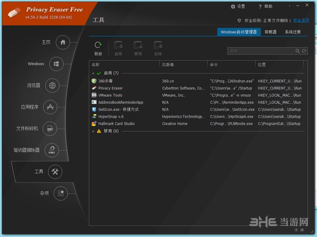The width and height of the screenshot is (317, 237).
Task: Click the window resize grip corner
Action: pyautogui.click(x=312, y=232)
